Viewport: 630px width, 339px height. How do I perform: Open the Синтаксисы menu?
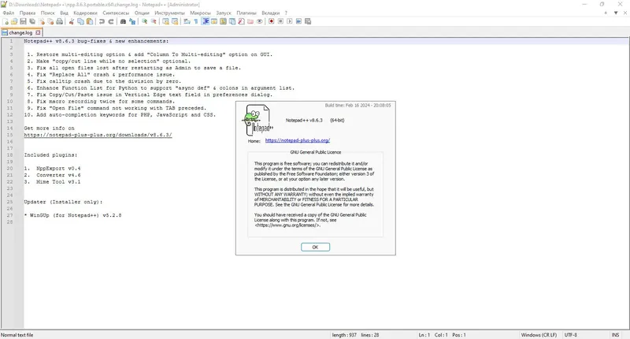(116, 13)
